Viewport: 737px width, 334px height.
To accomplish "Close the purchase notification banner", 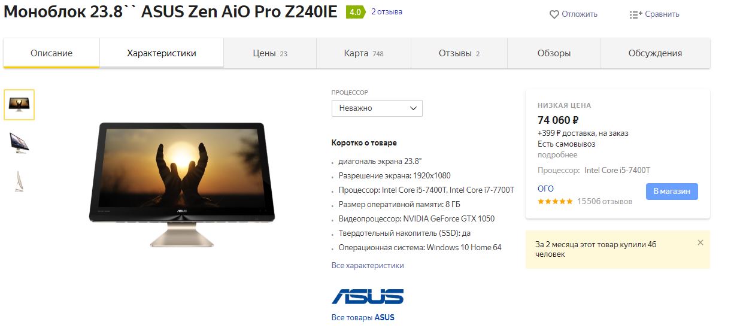I will click(x=700, y=242).
